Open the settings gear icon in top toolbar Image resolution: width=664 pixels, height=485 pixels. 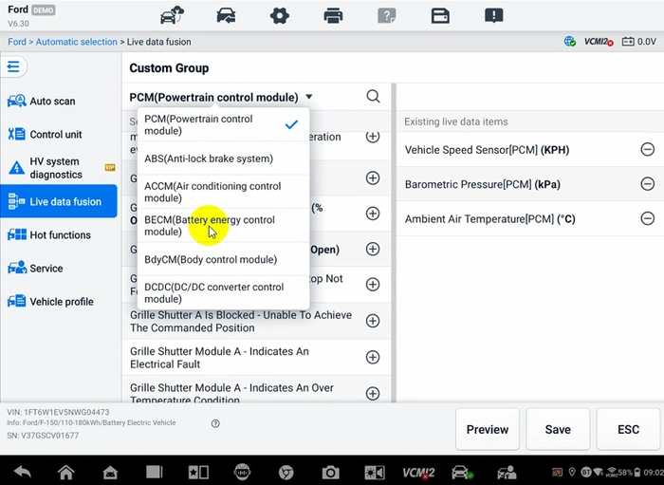pyautogui.click(x=280, y=16)
